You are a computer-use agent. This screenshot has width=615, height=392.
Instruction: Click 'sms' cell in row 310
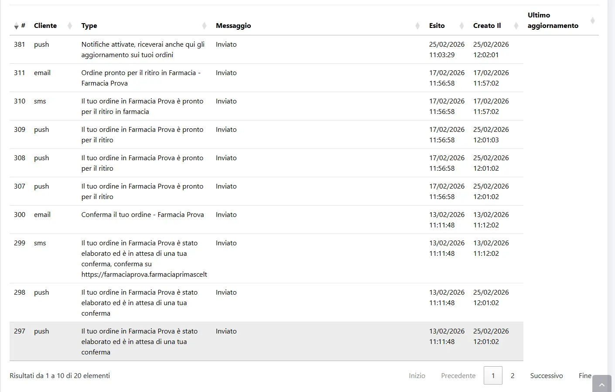(x=40, y=101)
